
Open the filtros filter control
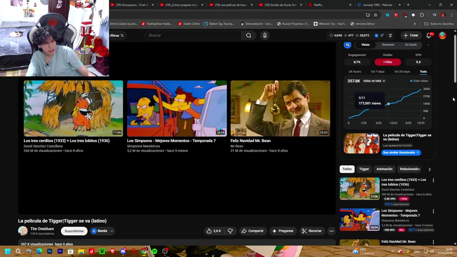pyautogui.click(x=117, y=35)
